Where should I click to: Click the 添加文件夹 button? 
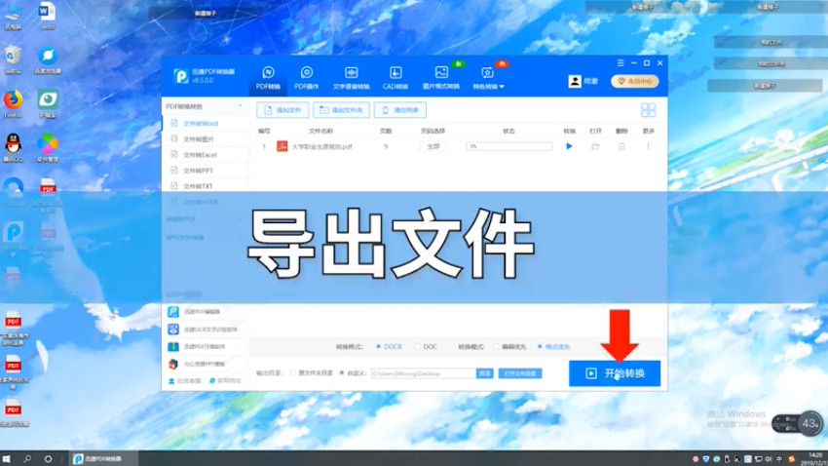pyautogui.click(x=341, y=110)
